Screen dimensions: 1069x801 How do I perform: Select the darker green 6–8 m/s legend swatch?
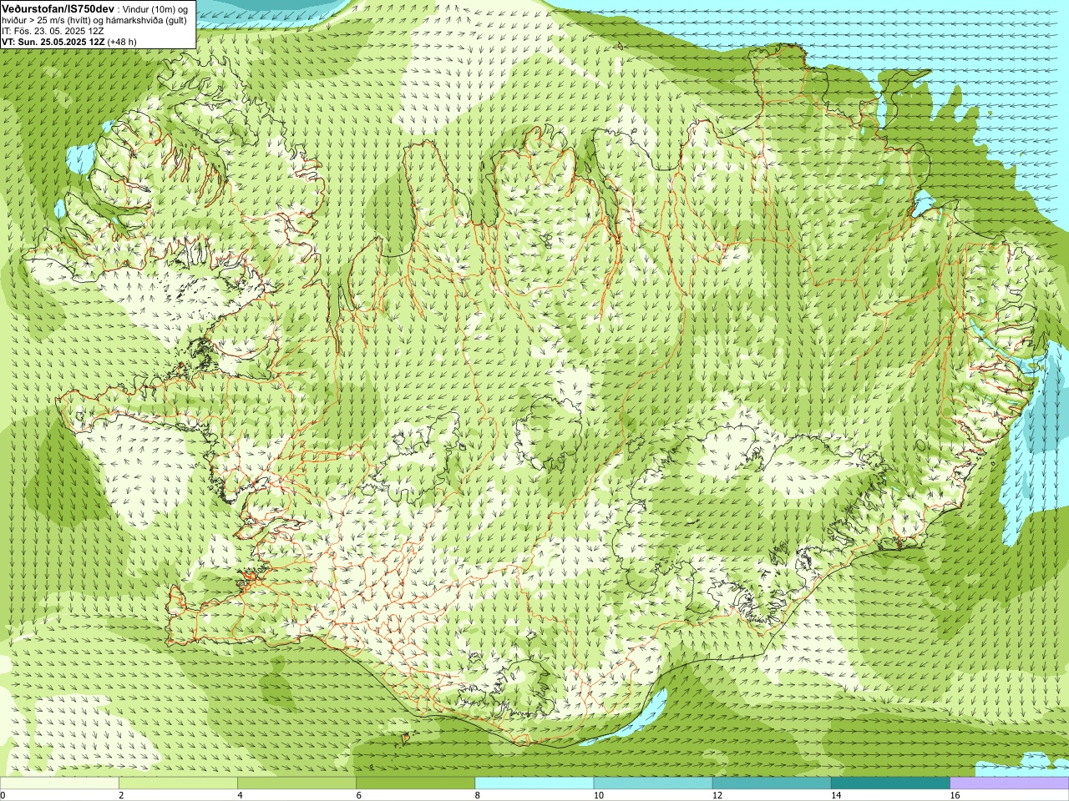click(x=416, y=783)
